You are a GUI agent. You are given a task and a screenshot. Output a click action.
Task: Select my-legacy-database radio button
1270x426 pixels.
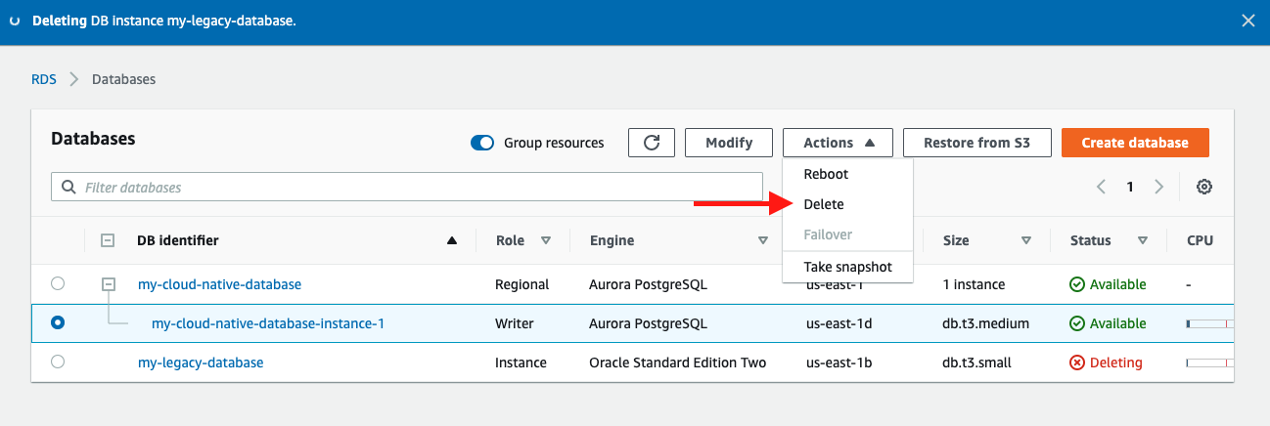pyautogui.click(x=58, y=362)
